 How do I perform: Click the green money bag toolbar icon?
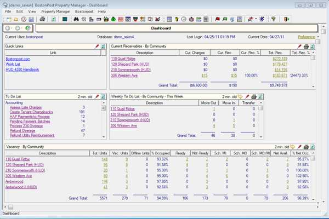point(114,19)
